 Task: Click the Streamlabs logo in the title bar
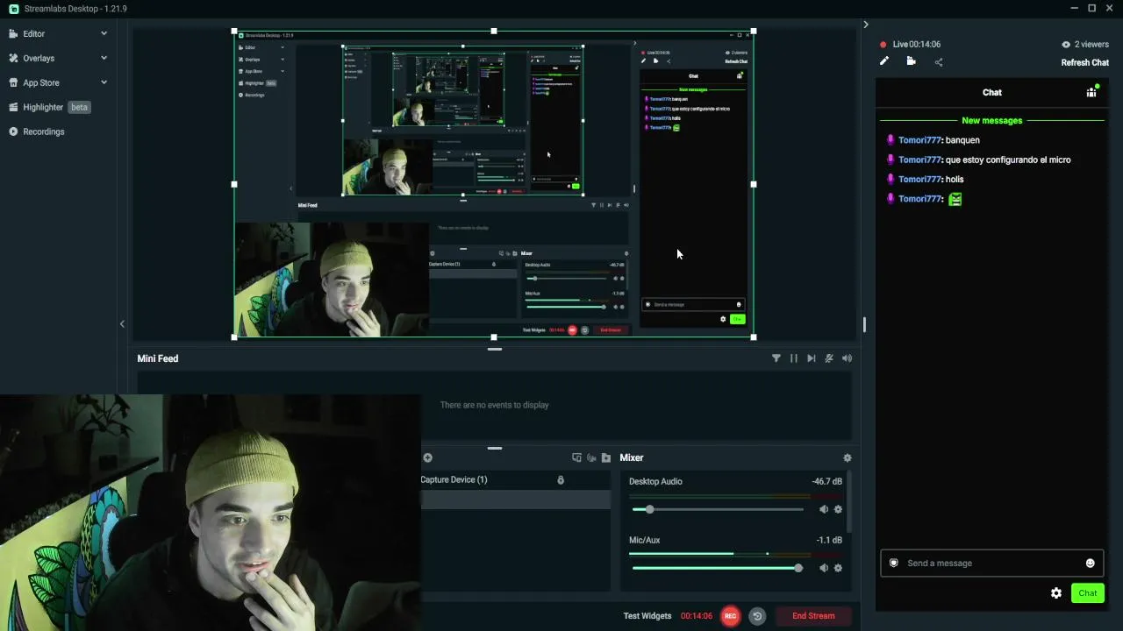13,9
